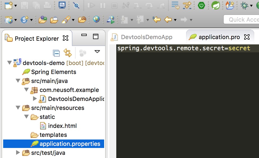This screenshot has width=259, height=158.
Task: Click the Open Type toolbar icon next to the bug
Action: tap(230, 6)
